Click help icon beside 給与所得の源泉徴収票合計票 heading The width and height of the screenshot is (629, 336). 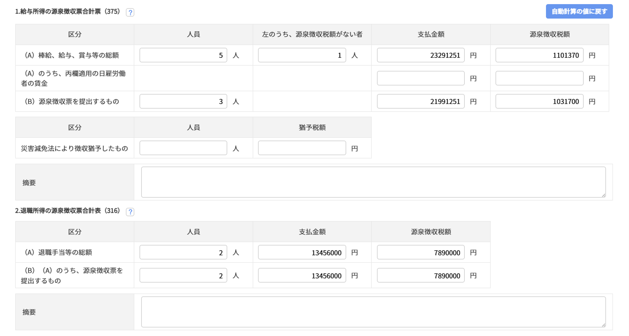(130, 12)
